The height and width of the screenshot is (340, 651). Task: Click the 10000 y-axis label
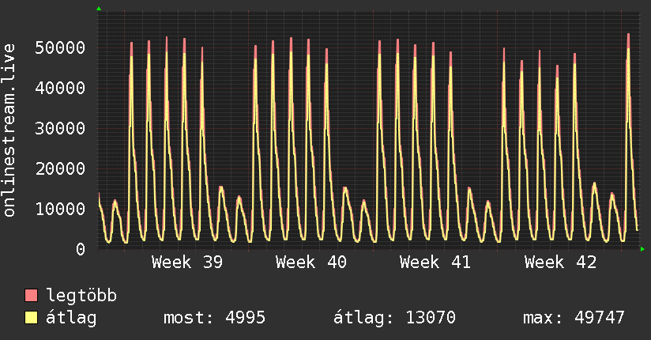click(60, 209)
